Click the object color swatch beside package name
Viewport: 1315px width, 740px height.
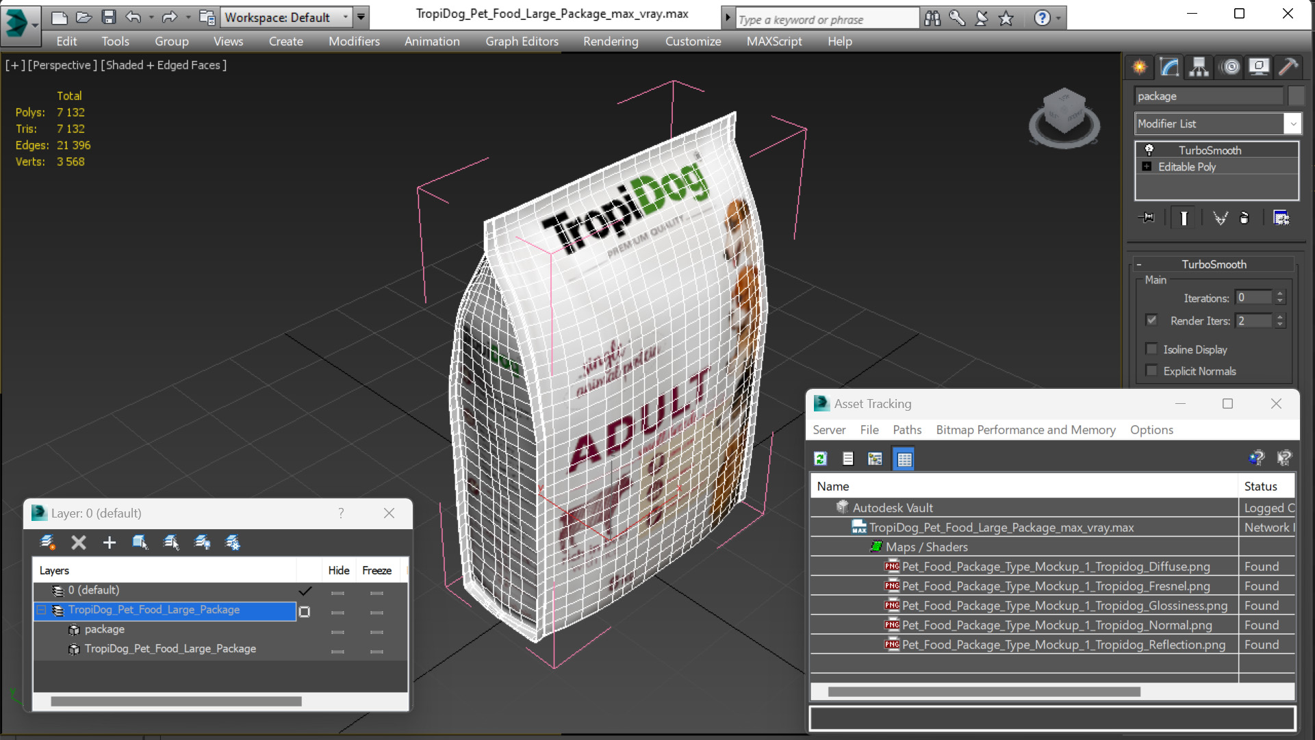tap(1295, 96)
